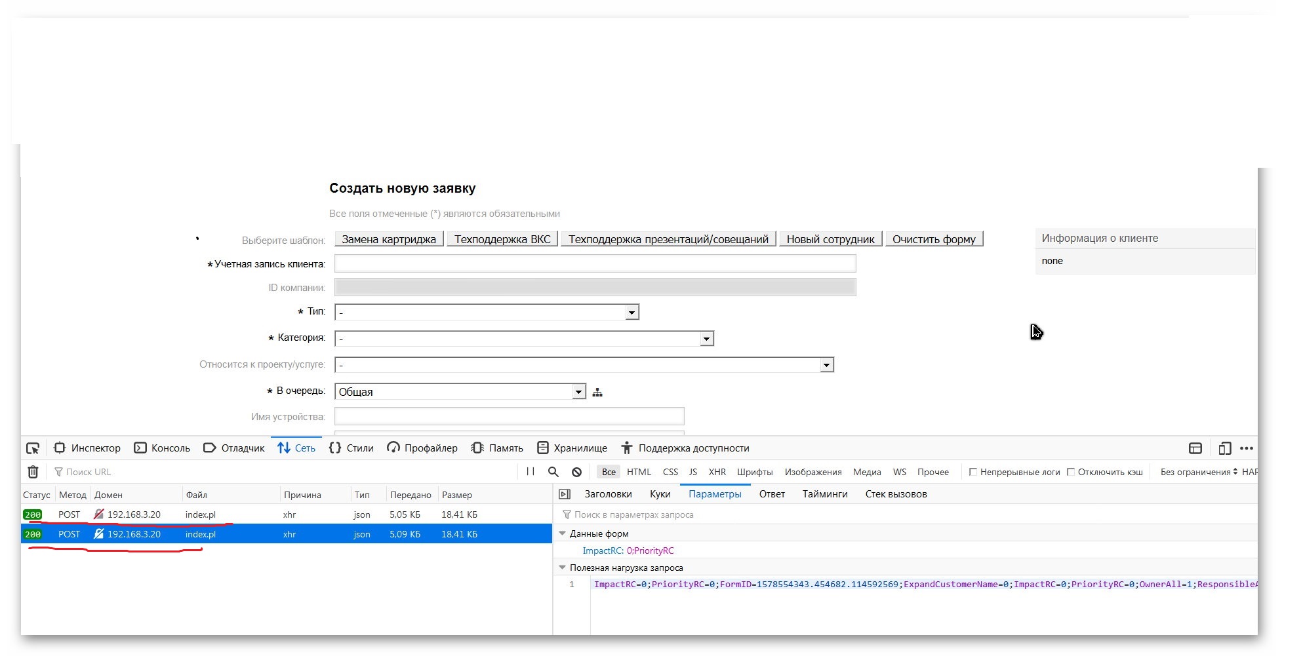Click the Учетная запись клиента field
This screenshot has height=656, width=1303.
(x=595, y=263)
